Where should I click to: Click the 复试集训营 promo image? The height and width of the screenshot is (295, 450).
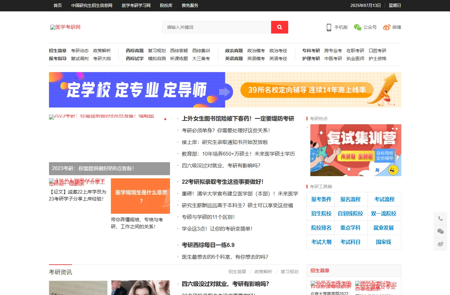click(x=356, y=150)
